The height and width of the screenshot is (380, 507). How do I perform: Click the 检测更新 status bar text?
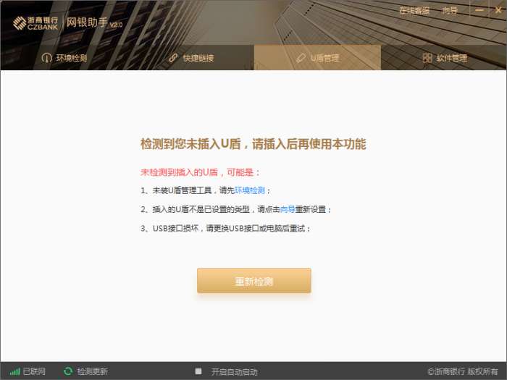92,371
